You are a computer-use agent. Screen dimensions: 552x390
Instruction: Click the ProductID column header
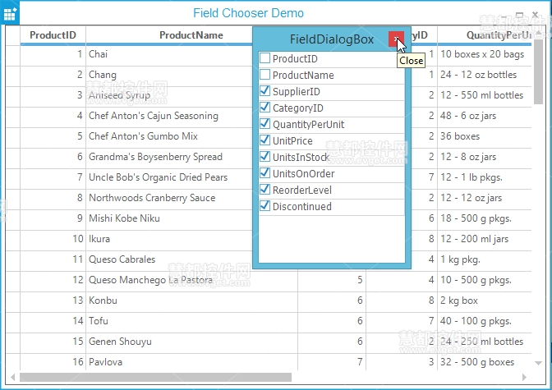(53, 35)
